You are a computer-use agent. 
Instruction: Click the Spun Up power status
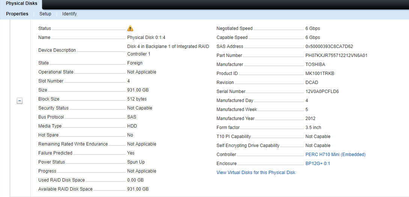(136, 162)
